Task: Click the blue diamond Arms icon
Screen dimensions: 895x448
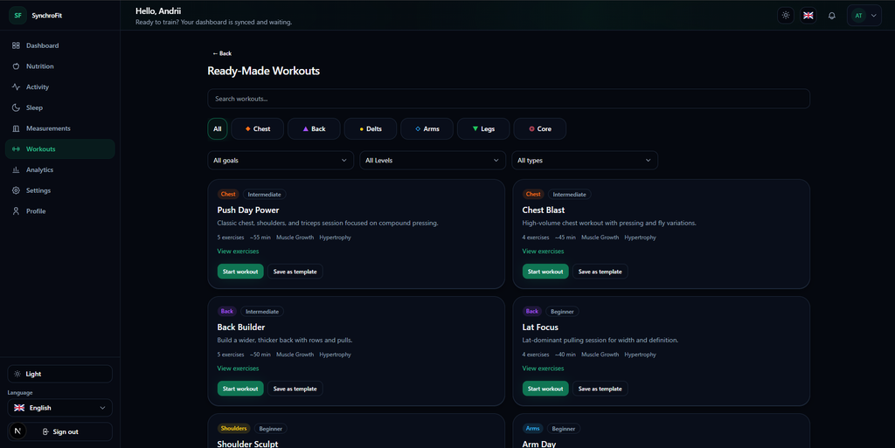Action: coord(418,129)
